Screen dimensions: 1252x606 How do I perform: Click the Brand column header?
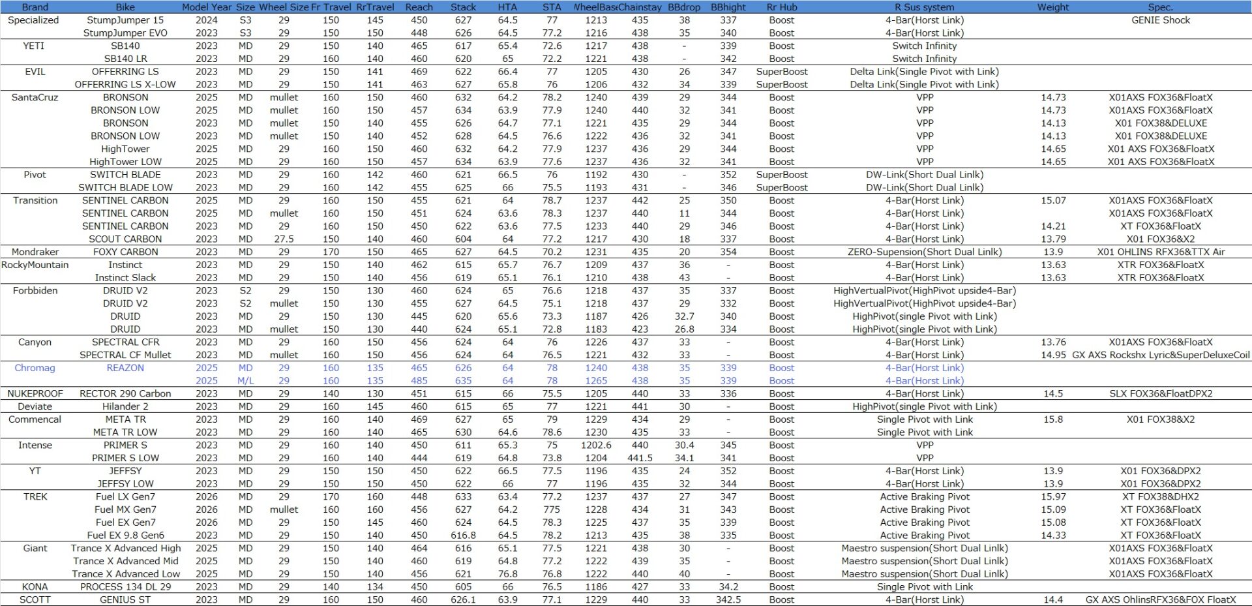click(35, 7)
